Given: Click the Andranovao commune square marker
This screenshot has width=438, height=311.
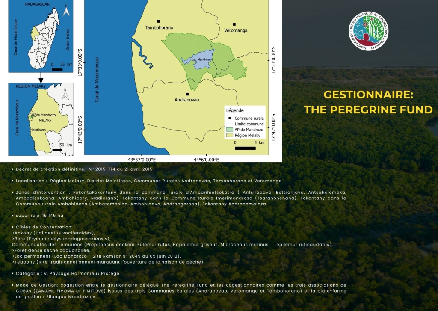Looking at the screenshot, I should [187, 94].
